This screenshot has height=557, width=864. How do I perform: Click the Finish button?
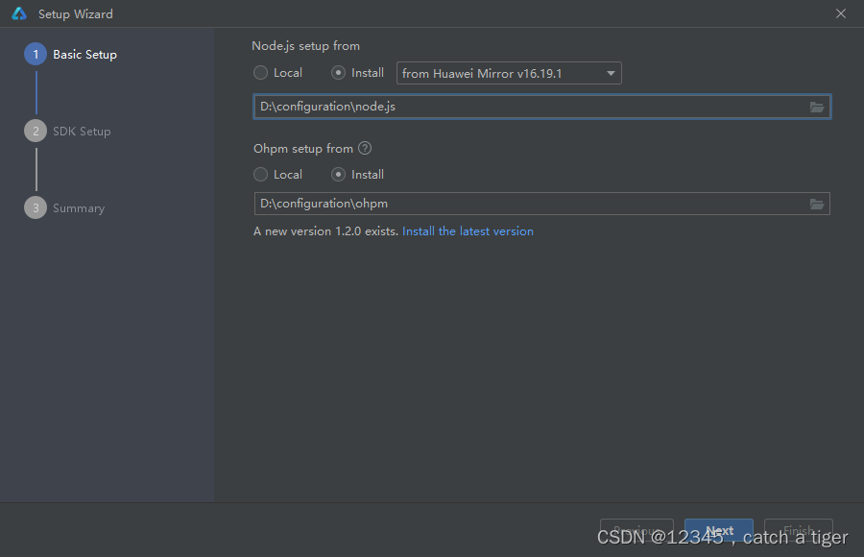click(x=799, y=530)
